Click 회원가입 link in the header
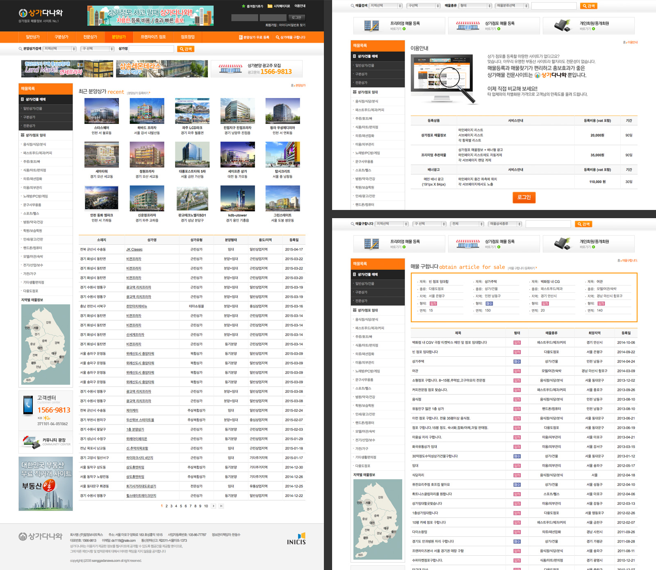Image resolution: width=656 pixels, height=570 pixels. coord(271,25)
